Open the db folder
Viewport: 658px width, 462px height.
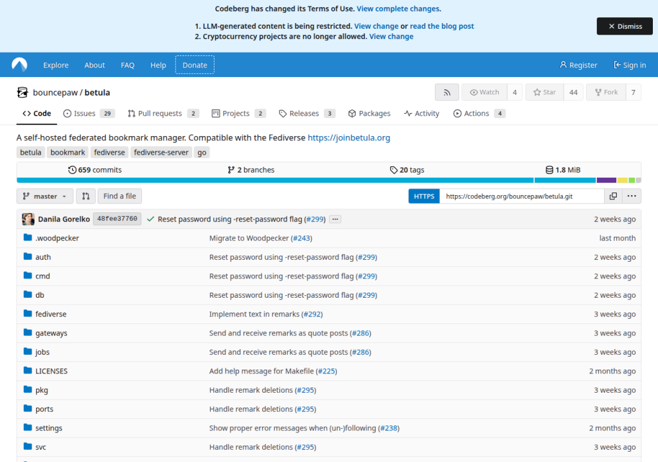39,295
